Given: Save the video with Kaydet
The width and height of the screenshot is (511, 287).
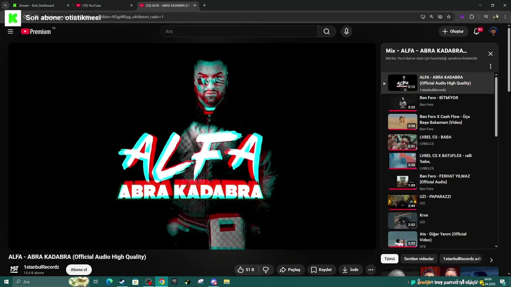Looking at the screenshot, I should pos(321,270).
